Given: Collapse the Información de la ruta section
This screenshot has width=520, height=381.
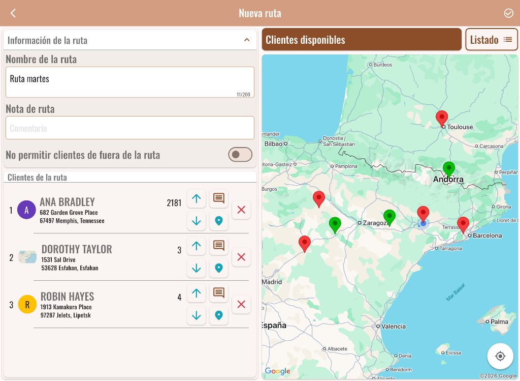Looking at the screenshot, I should tap(247, 40).
